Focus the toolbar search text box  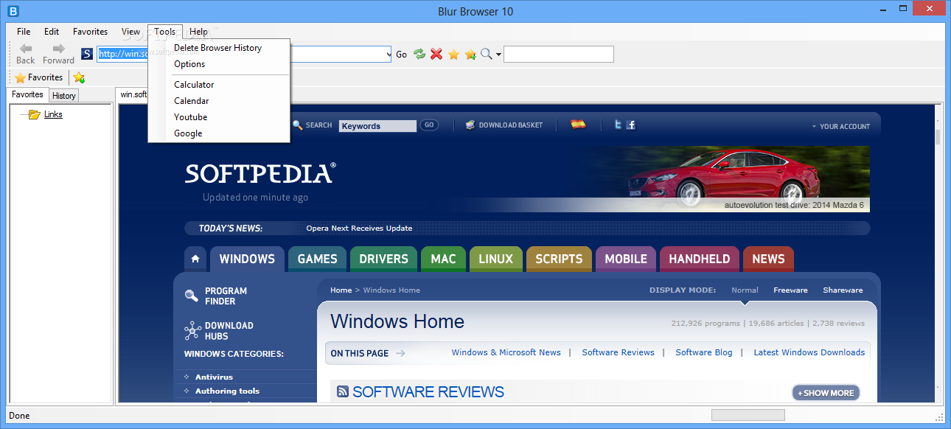click(559, 54)
